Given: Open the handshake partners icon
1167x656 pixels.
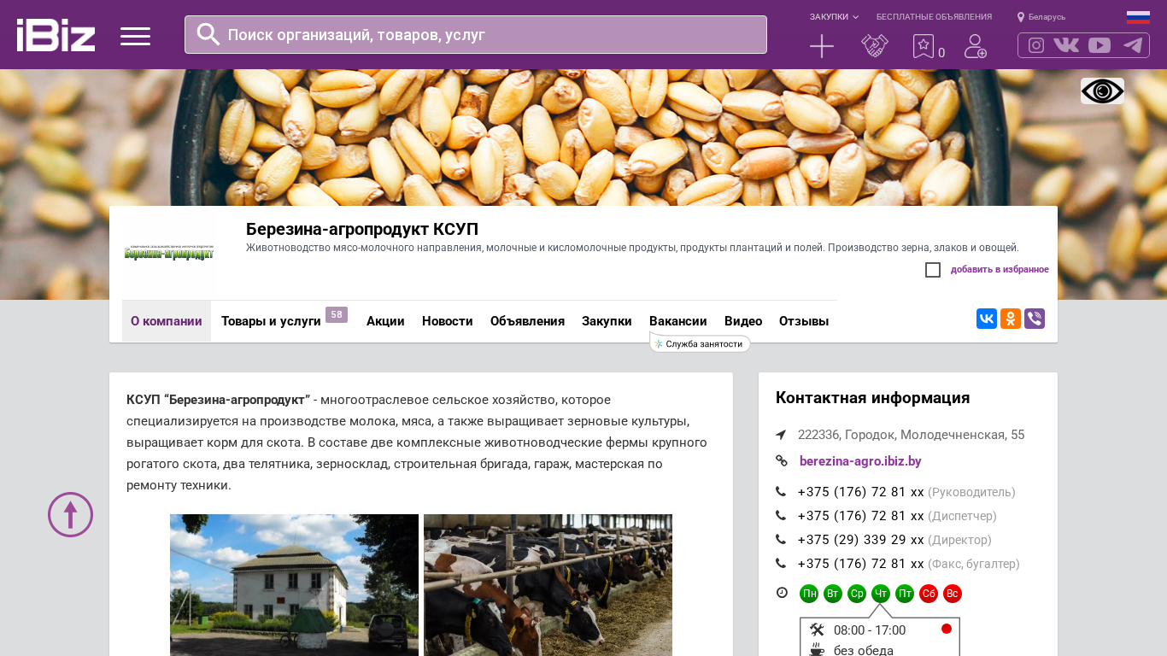Looking at the screenshot, I should pyautogui.click(x=874, y=46).
